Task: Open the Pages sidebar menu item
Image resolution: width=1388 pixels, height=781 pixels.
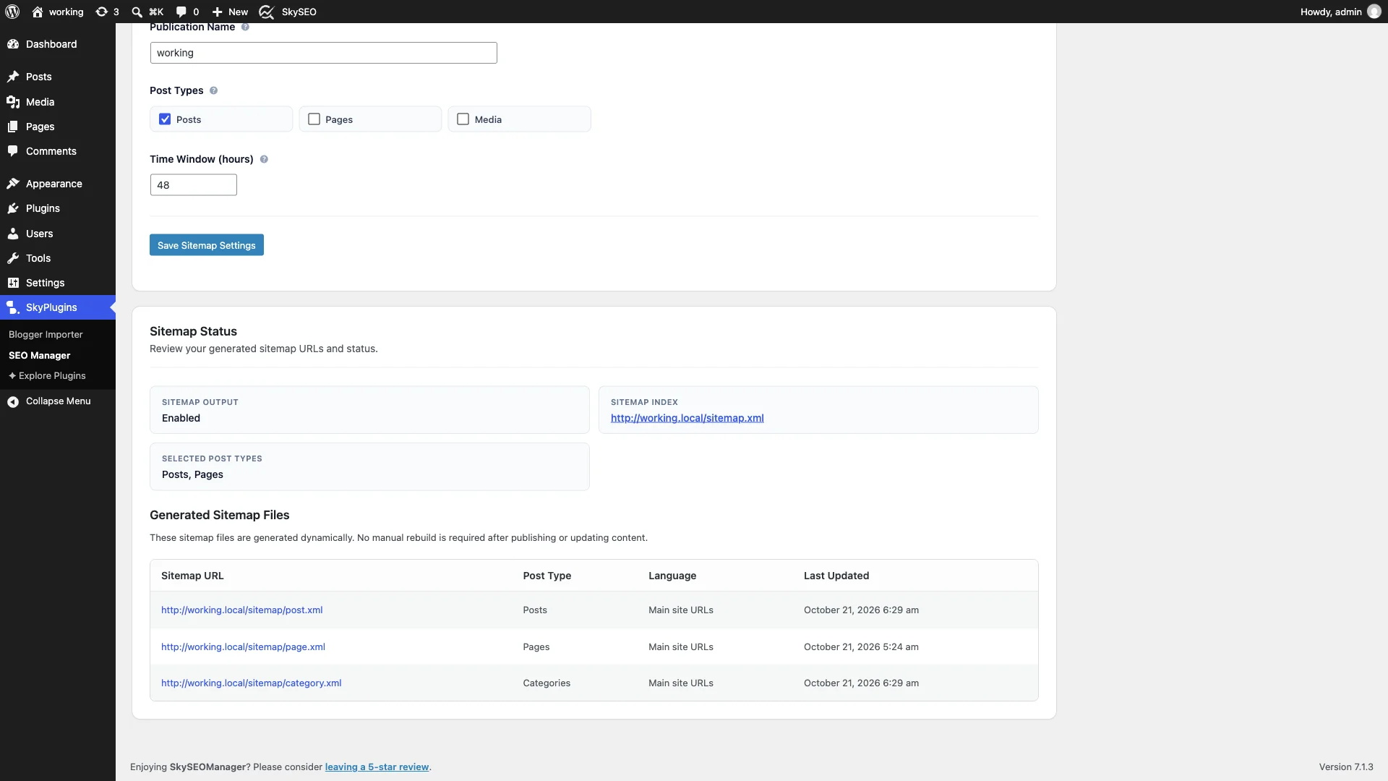Action: coord(58,127)
